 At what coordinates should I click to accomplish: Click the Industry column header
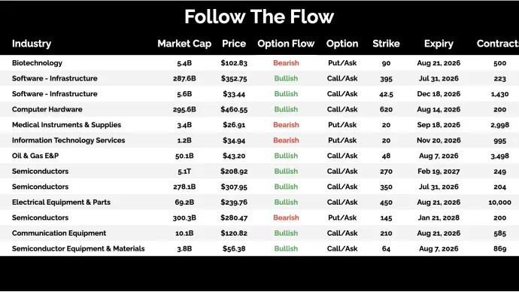coord(32,44)
